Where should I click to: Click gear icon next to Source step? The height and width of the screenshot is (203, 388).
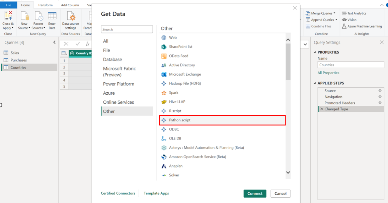[380, 91]
